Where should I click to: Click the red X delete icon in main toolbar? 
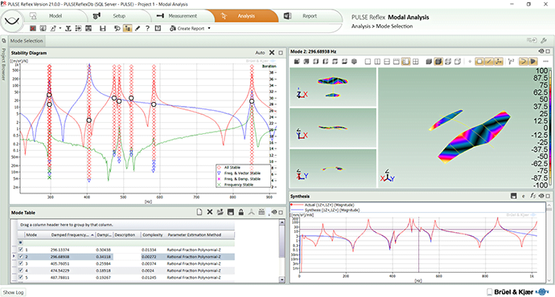click(33, 28)
